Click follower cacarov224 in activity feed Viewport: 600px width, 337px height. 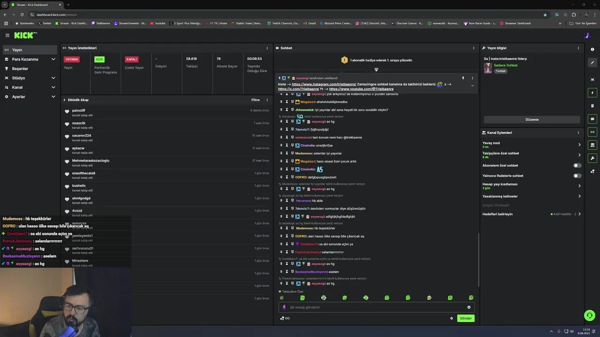pos(82,136)
